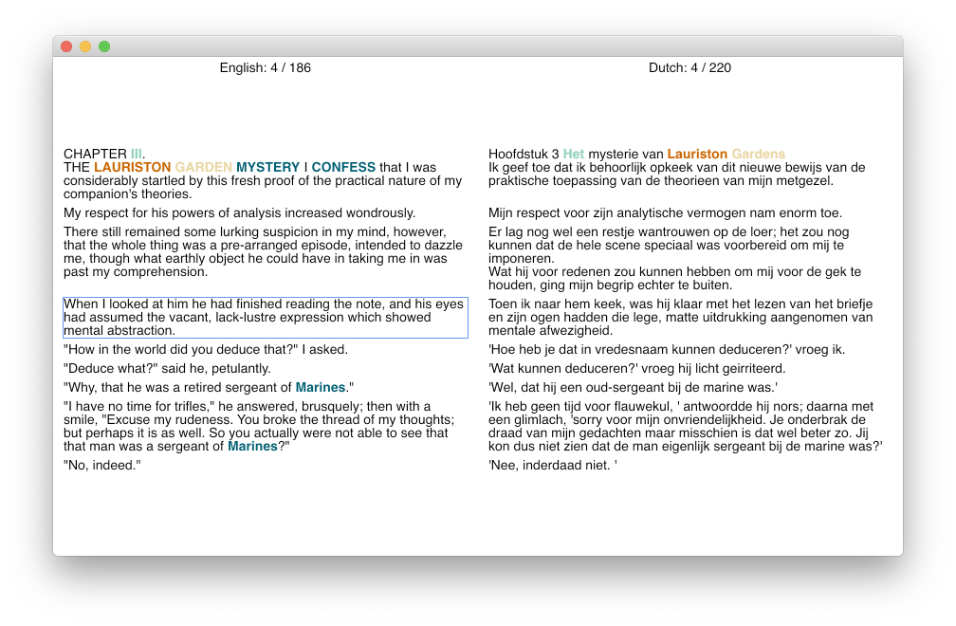Select Dutch 'Nee, inderdaad niet.' line
The width and height of the screenshot is (956, 626).
[553, 465]
